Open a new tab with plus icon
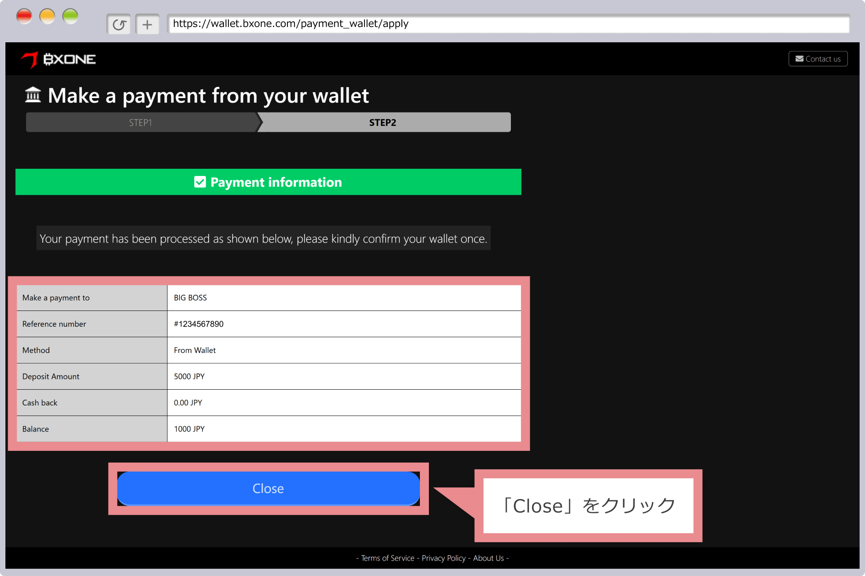This screenshot has height=576, width=865. (x=147, y=24)
